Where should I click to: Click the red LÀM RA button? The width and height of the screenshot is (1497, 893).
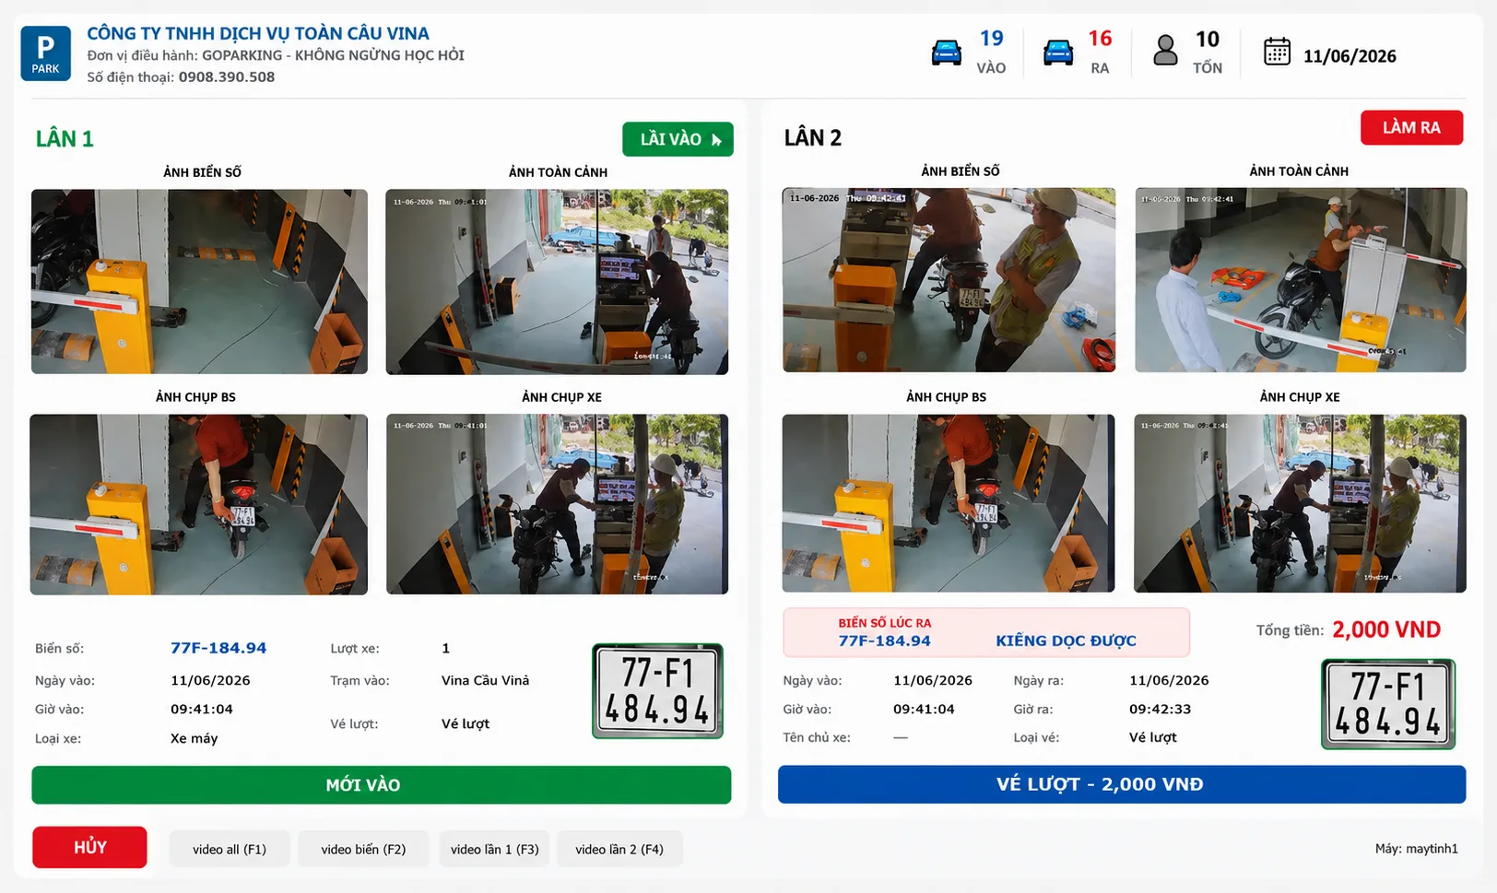point(1411,127)
